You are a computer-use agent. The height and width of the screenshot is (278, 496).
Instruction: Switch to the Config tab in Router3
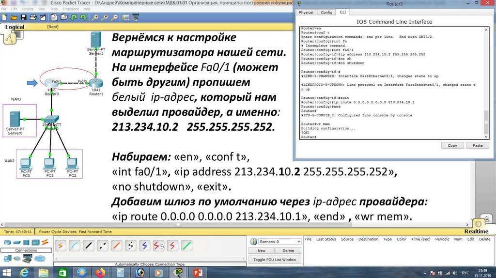pyautogui.click(x=326, y=12)
